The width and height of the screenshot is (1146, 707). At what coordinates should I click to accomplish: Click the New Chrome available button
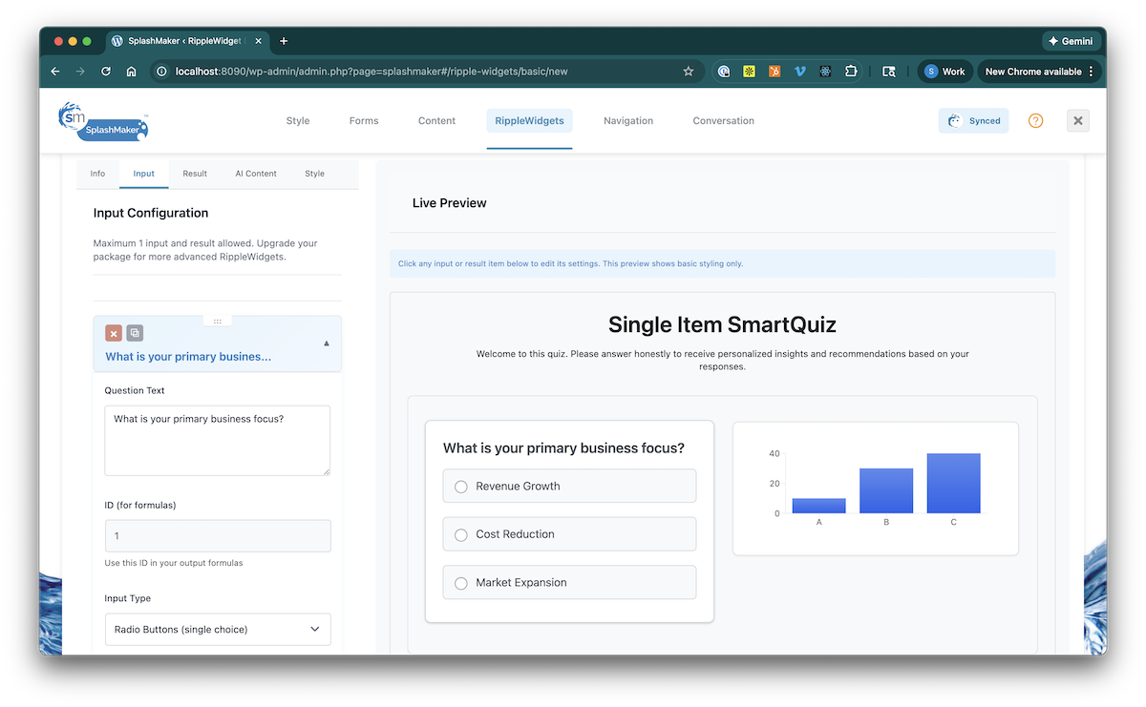1039,72
